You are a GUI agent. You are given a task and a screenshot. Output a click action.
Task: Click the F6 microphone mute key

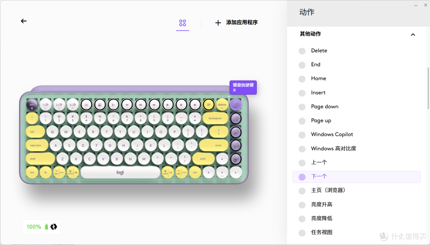pos(113,105)
